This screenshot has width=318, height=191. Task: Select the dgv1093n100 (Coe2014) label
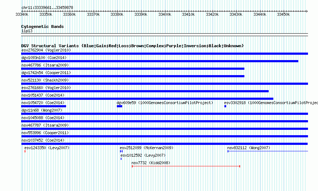point(44,58)
